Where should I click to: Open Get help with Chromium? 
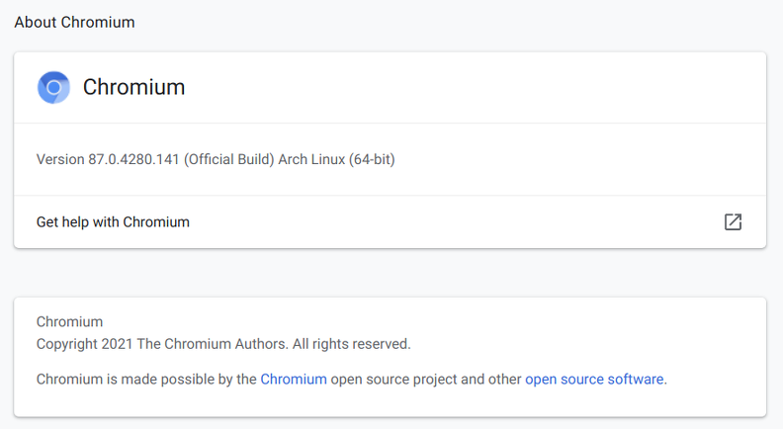(x=390, y=221)
